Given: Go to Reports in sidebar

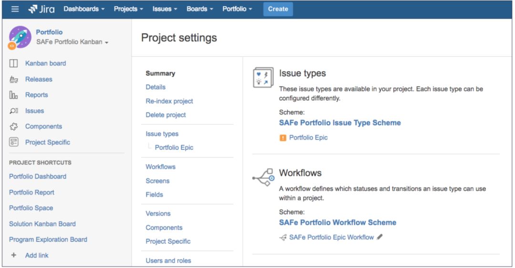Looking at the screenshot, I should 36,95.
